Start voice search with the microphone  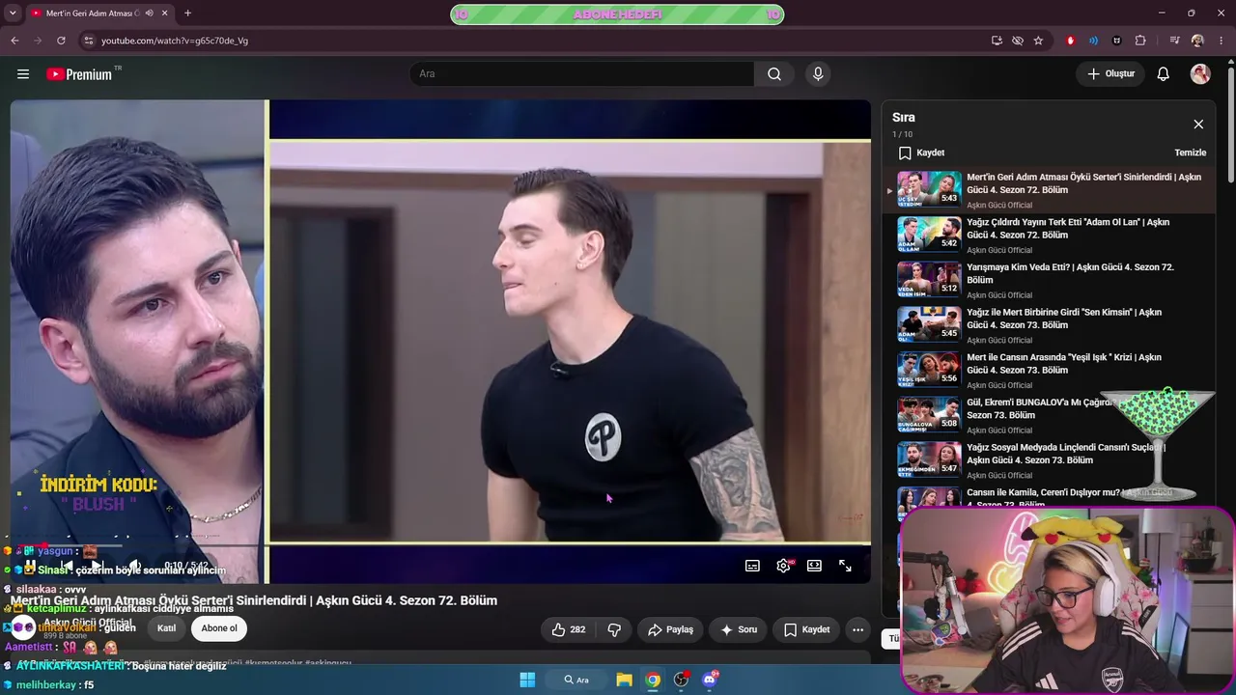818,74
